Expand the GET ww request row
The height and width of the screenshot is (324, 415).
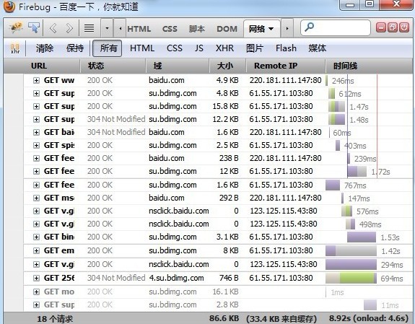36,80
